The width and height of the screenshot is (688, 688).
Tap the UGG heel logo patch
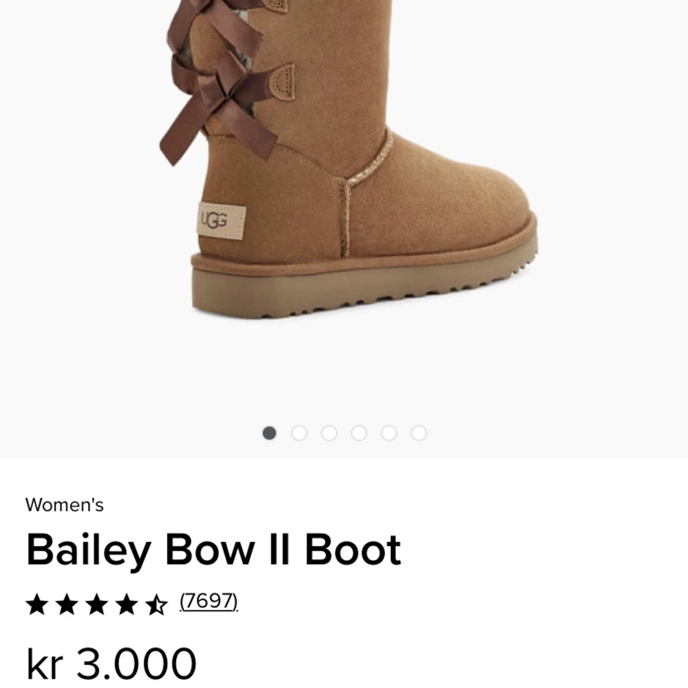tap(221, 221)
